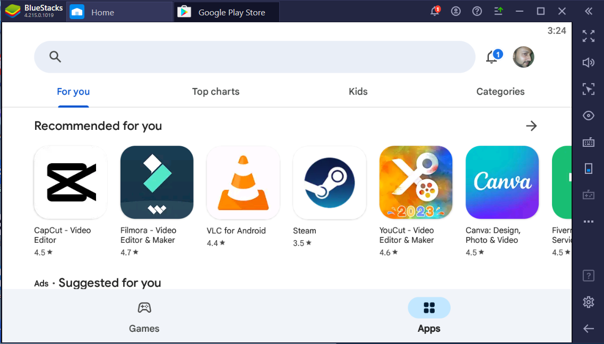Click the "YouCut - Video Editor & Maker" title
Screen dimensions: 604x344
[x=407, y=235]
